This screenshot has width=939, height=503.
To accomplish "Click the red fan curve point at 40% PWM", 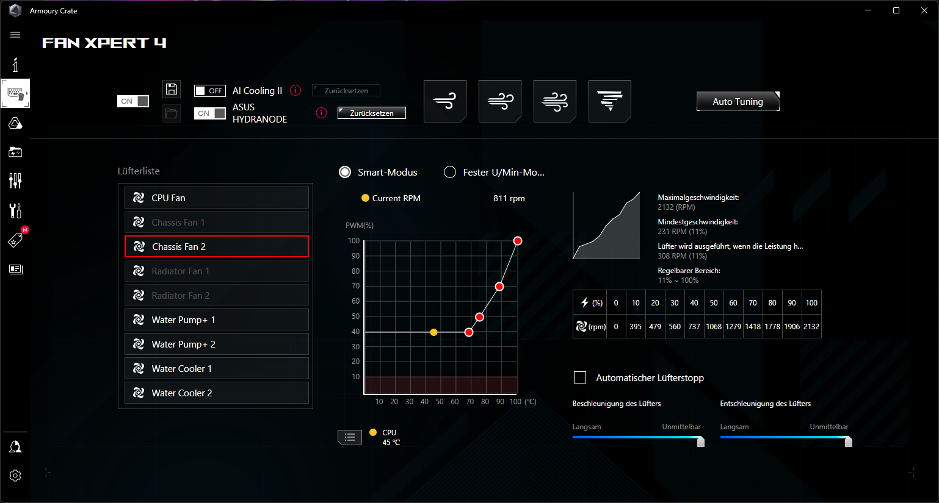I will 469,332.
